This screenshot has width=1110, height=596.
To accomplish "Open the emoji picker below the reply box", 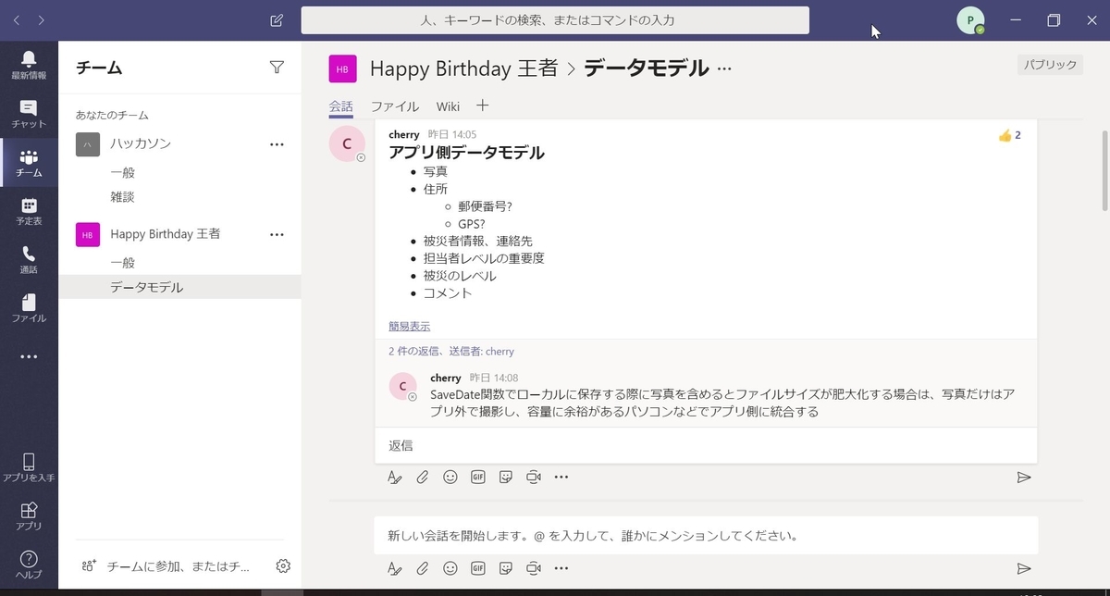I will [x=450, y=477].
